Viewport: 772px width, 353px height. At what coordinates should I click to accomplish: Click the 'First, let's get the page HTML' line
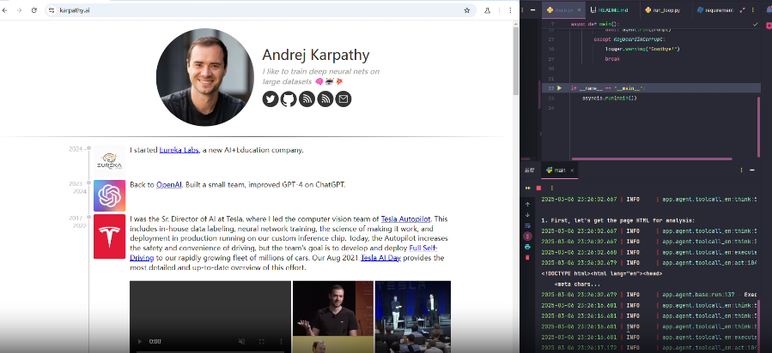618,220
